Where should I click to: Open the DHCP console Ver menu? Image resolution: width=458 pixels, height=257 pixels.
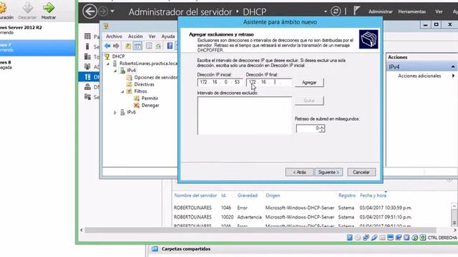pos(152,36)
